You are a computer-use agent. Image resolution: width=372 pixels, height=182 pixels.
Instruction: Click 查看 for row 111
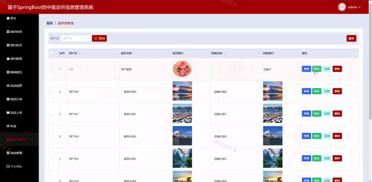[306, 69]
